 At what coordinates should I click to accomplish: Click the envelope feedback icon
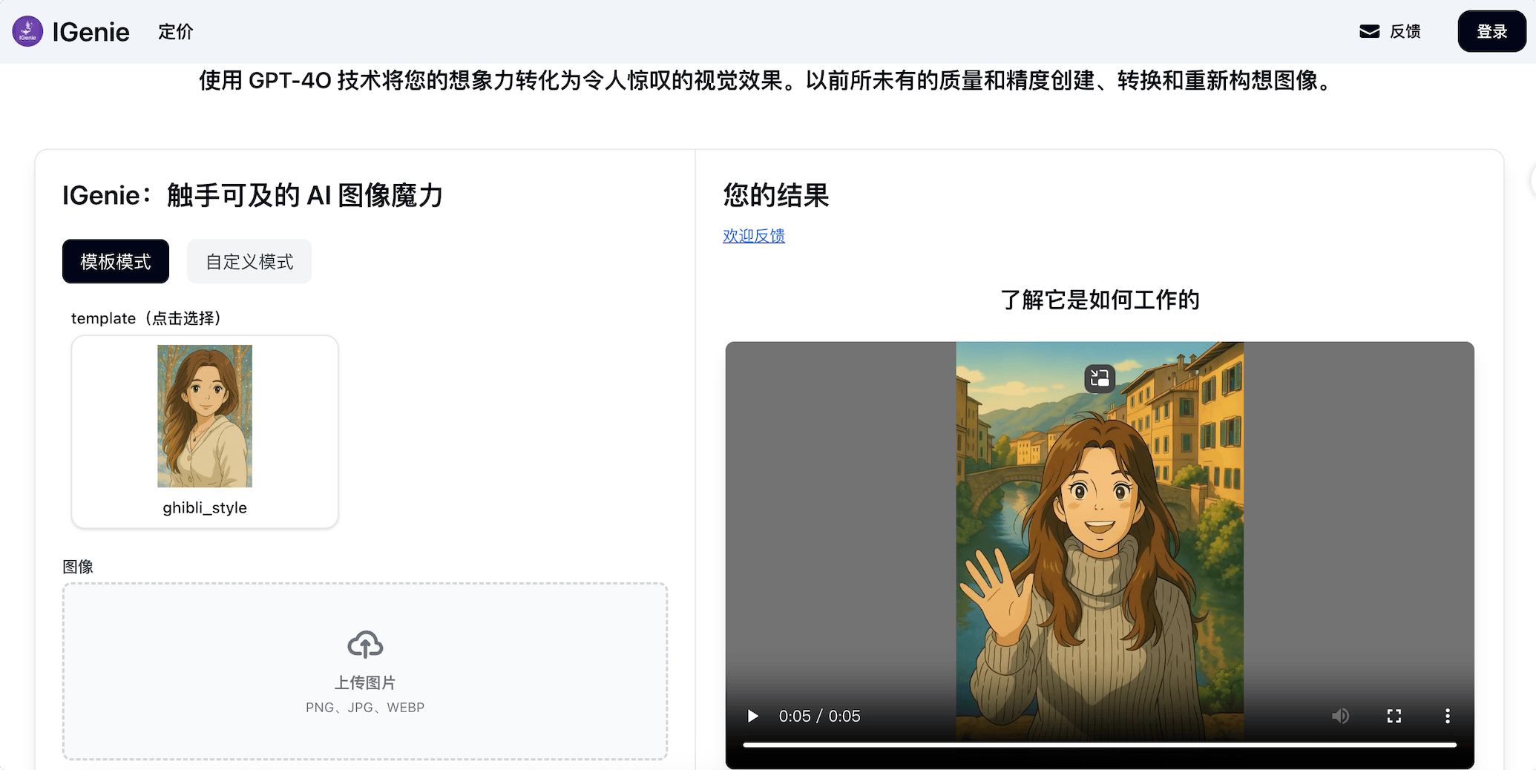click(x=1369, y=31)
